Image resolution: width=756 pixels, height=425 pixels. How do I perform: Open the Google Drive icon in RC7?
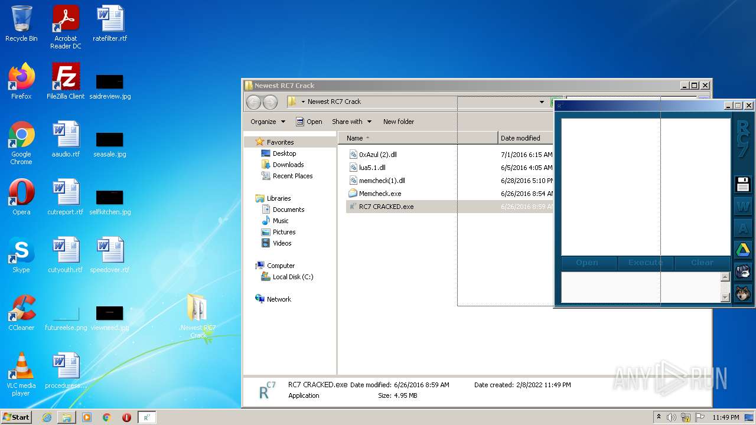[x=742, y=250]
